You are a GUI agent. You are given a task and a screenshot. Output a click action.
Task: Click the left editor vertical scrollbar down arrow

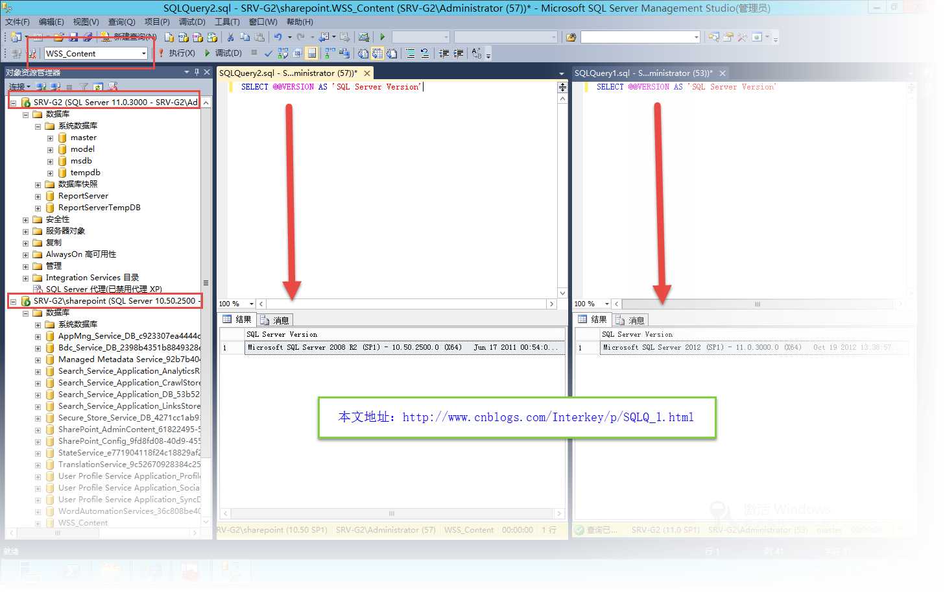[x=562, y=293]
